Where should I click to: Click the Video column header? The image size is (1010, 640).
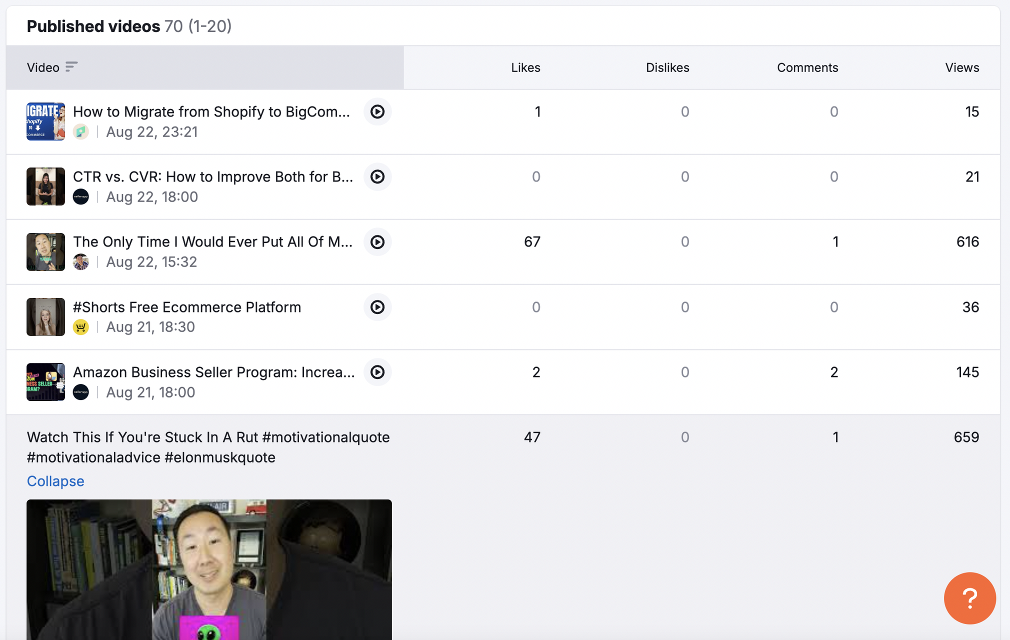click(x=43, y=67)
